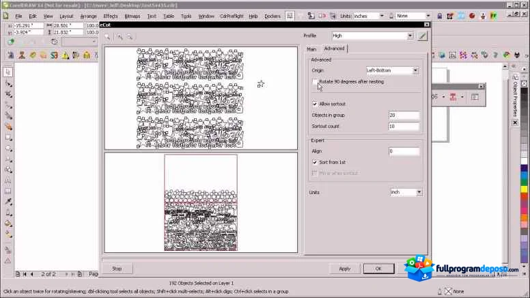
Task: Select the Interactive Fill tool in the toolbox
Action: 8,234
